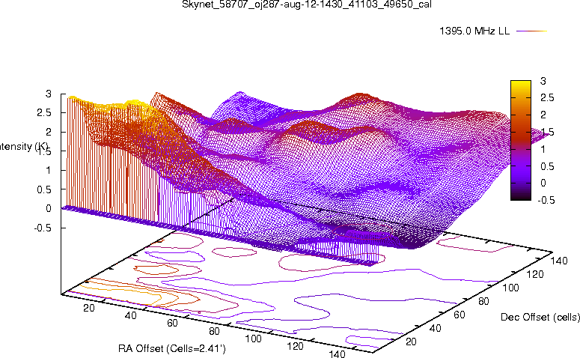Click the intensity color bar gradient
The width and height of the screenshot is (580, 358).
click(520, 140)
